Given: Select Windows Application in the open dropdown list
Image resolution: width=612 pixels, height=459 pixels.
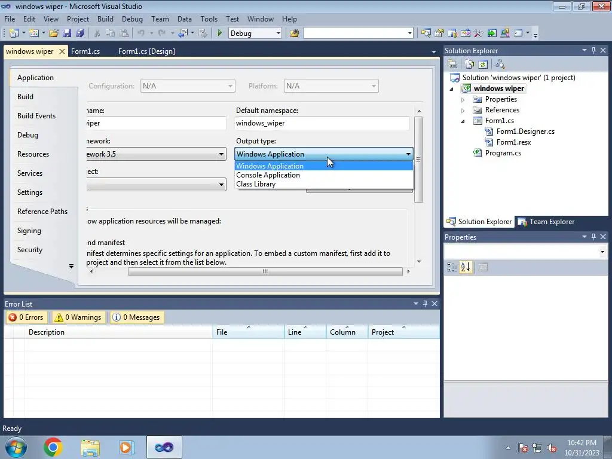Looking at the screenshot, I should pos(323,166).
